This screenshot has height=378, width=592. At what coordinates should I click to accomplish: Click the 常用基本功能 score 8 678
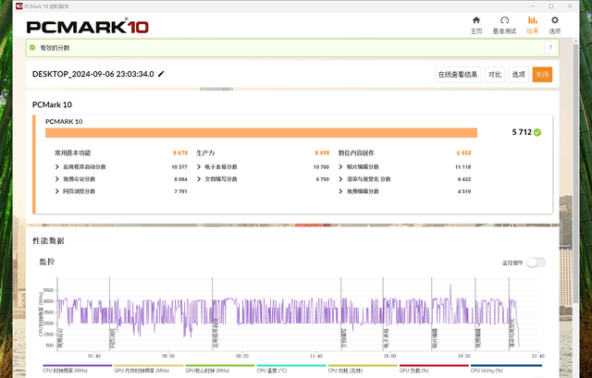[x=180, y=152]
